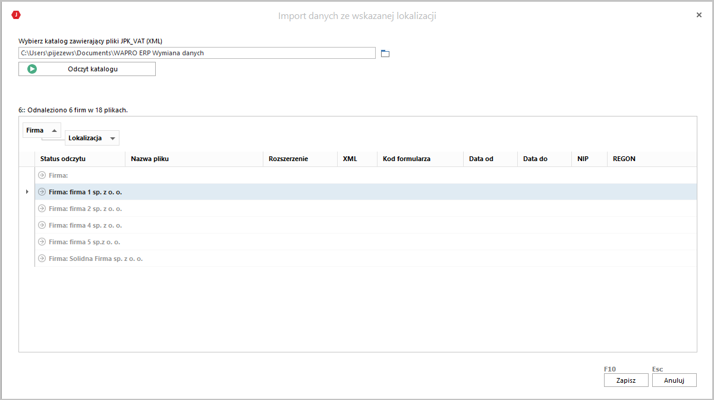Image resolution: width=714 pixels, height=400 pixels.
Task: Click the row indicator arrow beside firma 1
Action: click(x=27, y=192)
